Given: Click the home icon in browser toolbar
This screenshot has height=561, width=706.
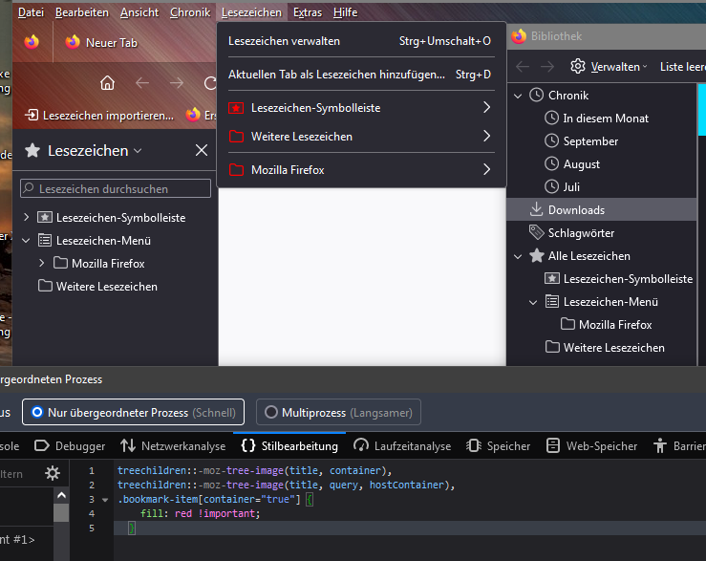Looking at the screenshot, I should pyautogui.click(x=107, y=83).
